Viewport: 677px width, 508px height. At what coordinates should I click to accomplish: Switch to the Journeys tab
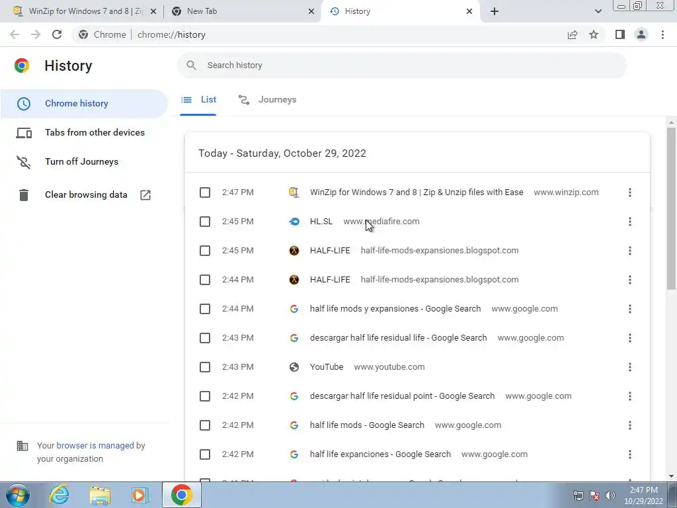pyautogui.click(x=267, y=100)
